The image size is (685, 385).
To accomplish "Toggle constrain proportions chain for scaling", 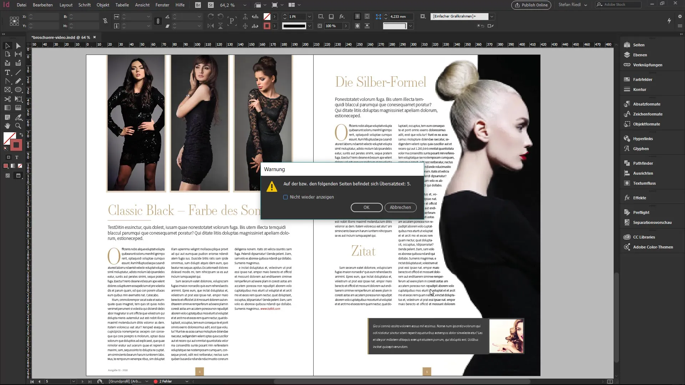I will [158, 21].
